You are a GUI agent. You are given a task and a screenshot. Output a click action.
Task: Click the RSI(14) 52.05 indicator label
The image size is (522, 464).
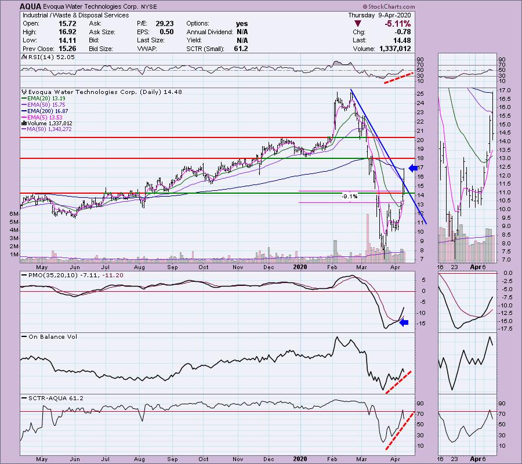[51, 57]
